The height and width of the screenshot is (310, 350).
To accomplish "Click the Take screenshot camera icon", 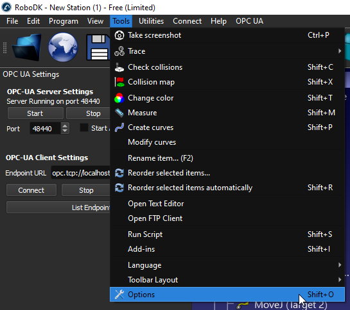I will (x=119, y=35).
